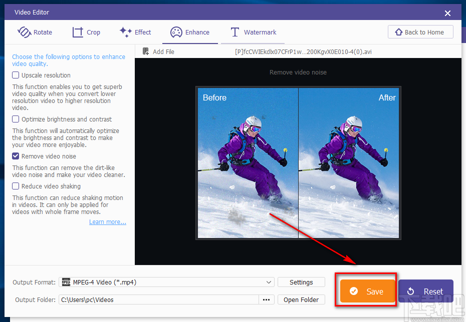
Task: Click the reset arrow icon
Action: point(410,291)
